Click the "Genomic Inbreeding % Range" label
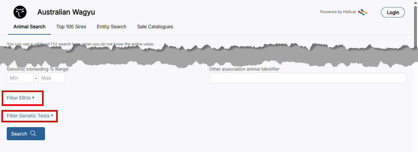Screen dimensions: 418x152 click(x=37, y=69)
